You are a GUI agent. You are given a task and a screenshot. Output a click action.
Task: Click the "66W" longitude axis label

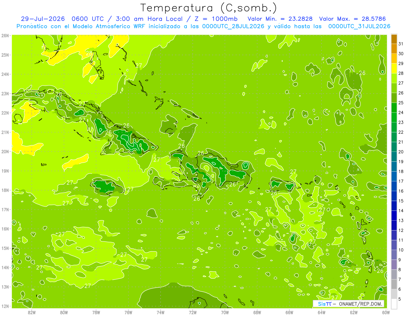pyautogui.click(x=289, y=312)
